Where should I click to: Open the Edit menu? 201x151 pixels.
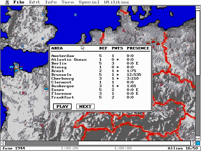(35, 2)
